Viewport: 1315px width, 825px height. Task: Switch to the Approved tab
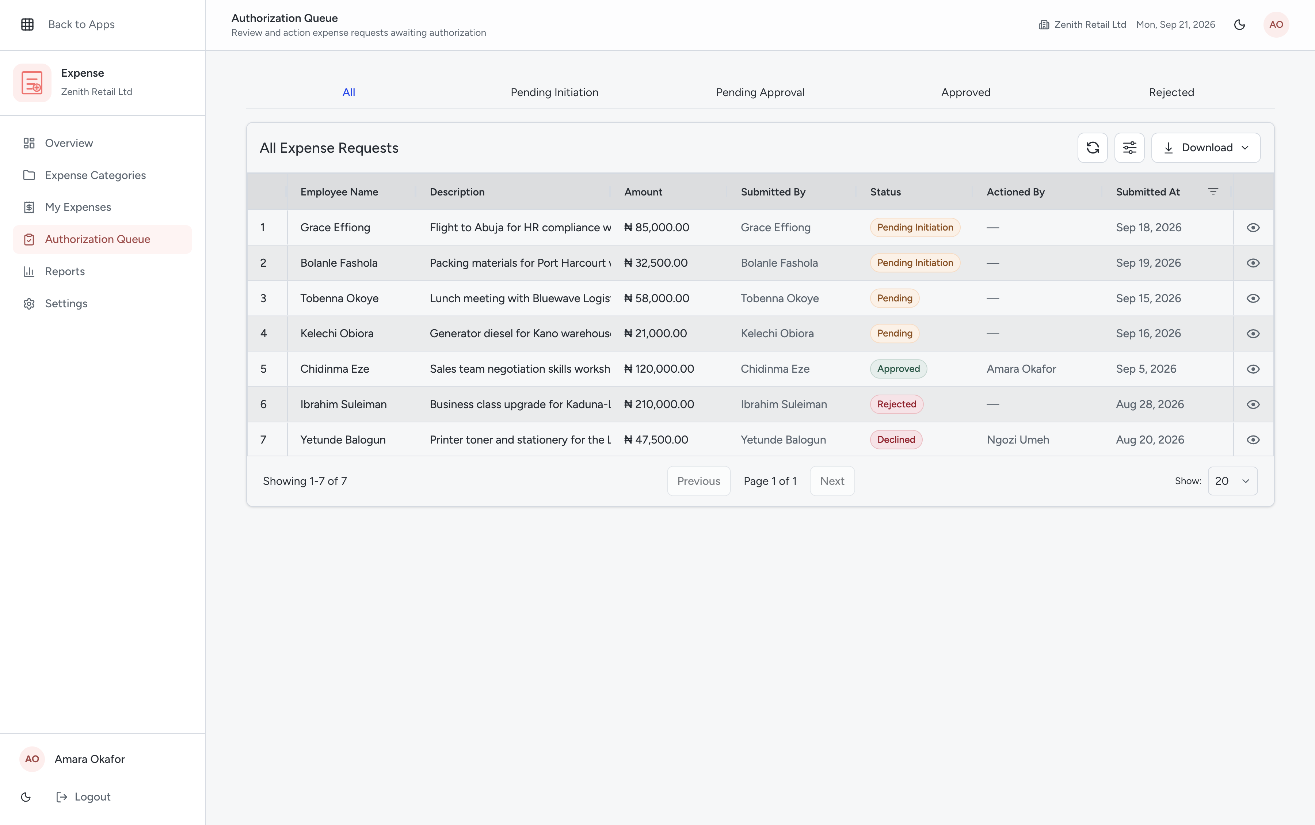pos(966,92)
